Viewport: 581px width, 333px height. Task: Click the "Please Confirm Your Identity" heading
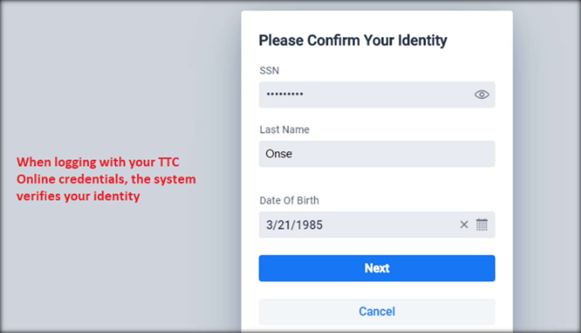click(353, 40)
